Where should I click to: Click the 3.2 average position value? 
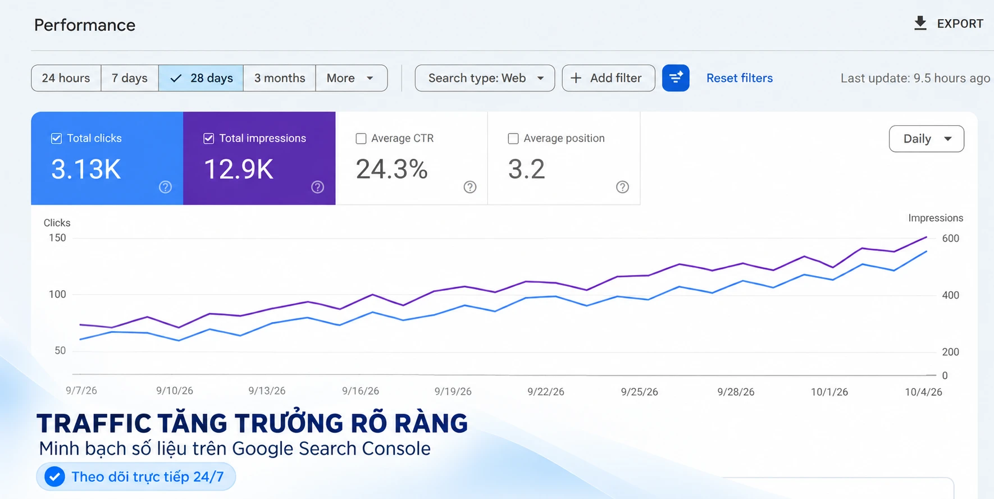coord(527,169)
